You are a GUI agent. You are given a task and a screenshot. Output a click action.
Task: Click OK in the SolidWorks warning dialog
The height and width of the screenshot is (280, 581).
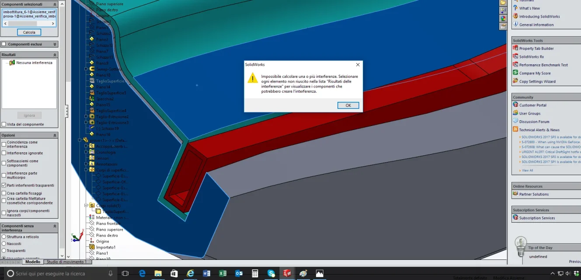(x=348, y=105)
